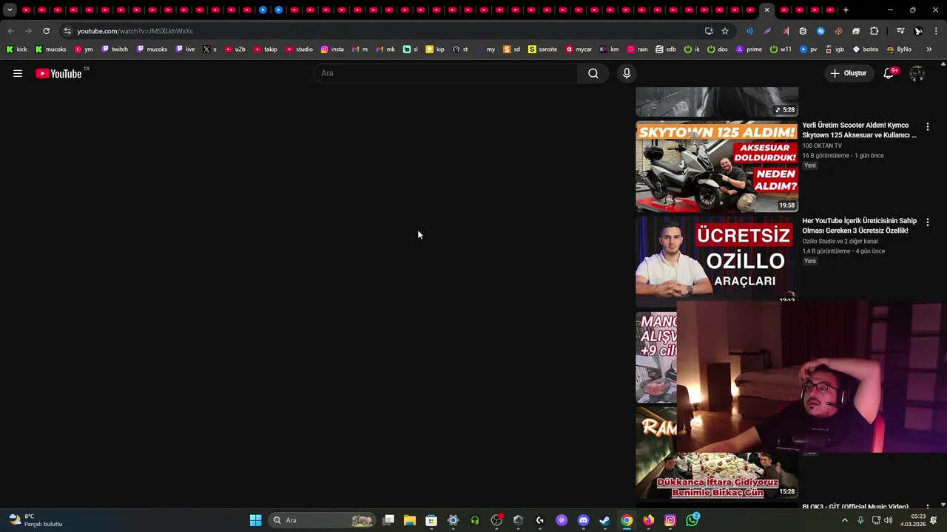Open the volume speaker tray icon
The height and width of the screenshot is (532, 947).
coord(888,520)
